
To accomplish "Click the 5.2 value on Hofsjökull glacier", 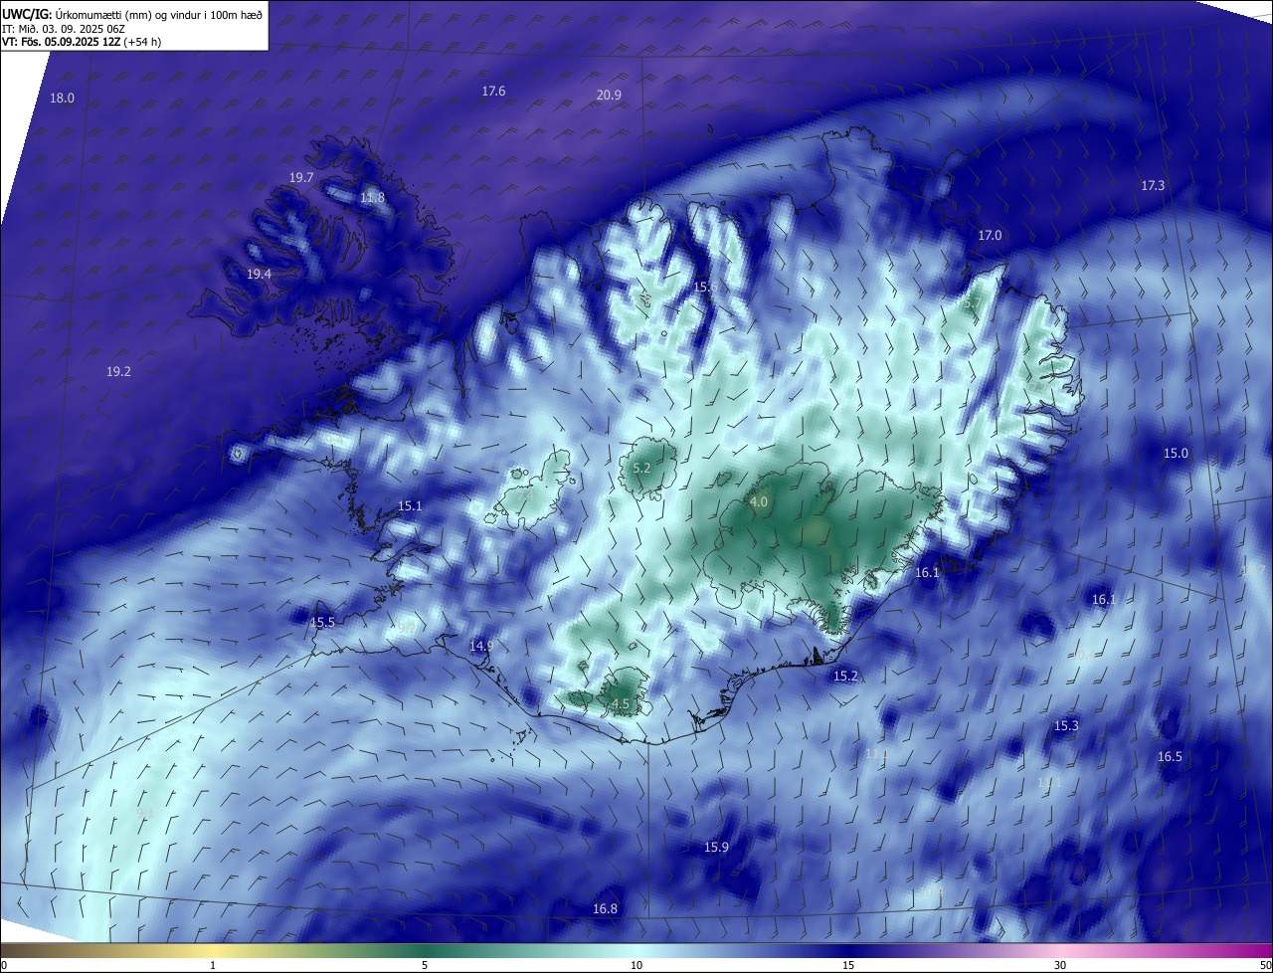I will point(641,468).
